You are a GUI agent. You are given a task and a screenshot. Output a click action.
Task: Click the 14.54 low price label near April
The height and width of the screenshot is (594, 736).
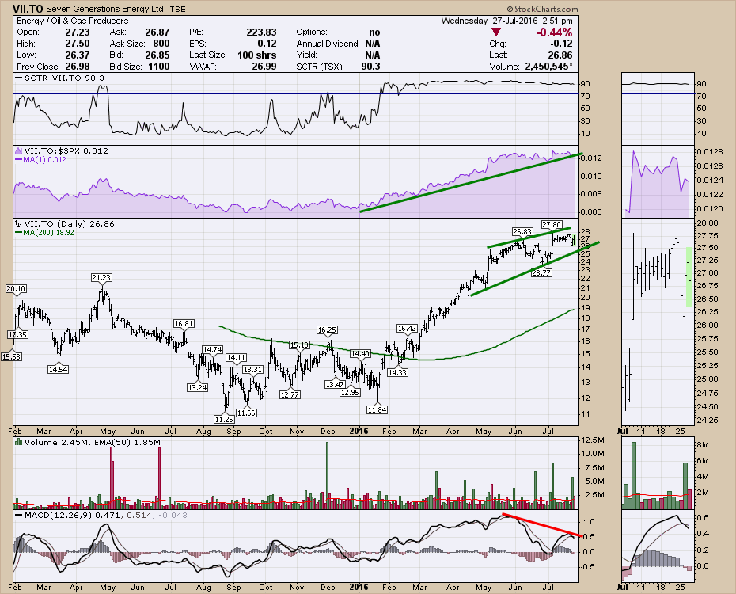point(59,370)
